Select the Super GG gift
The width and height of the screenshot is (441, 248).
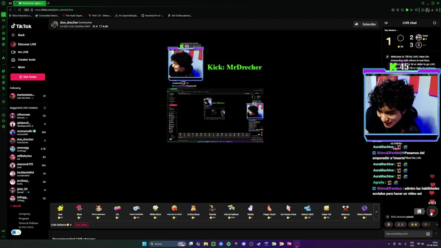[x=326, y=211]
